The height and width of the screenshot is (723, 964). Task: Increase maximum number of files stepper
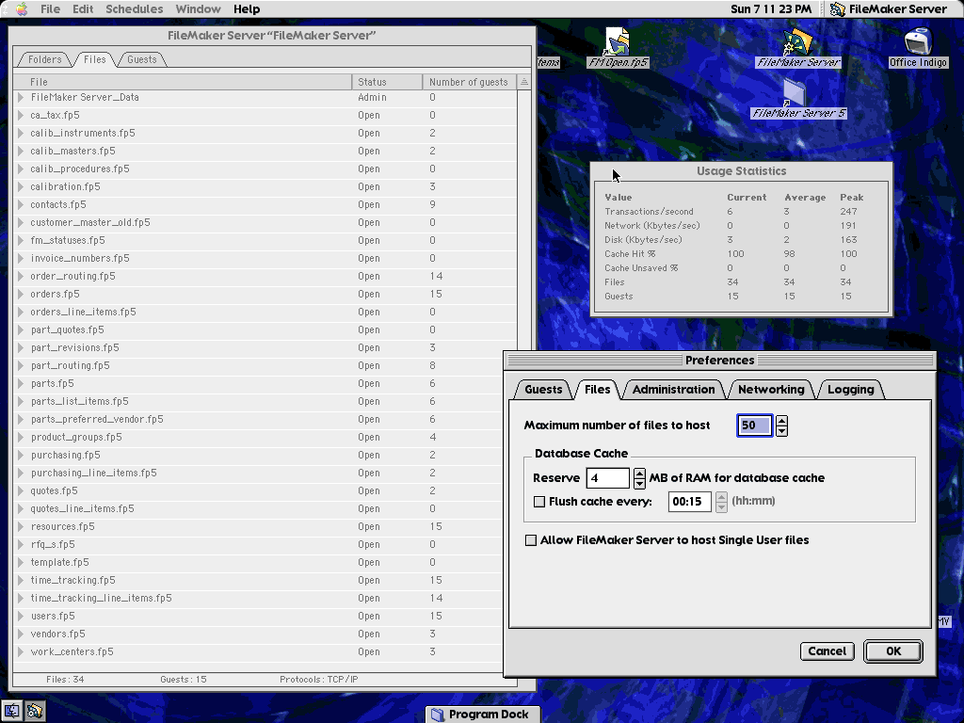(781, 421)
